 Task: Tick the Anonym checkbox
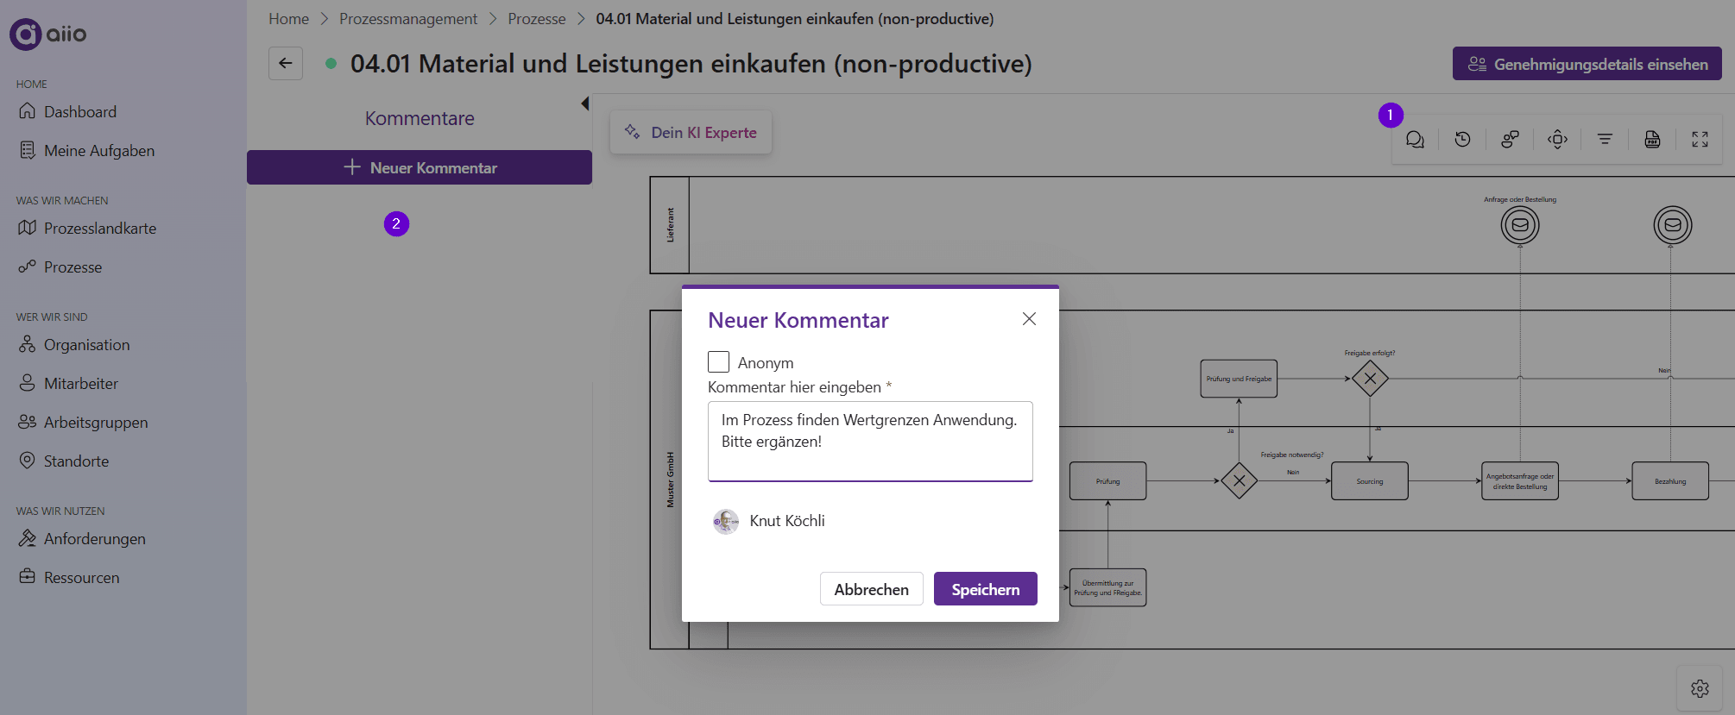[718, 362]
